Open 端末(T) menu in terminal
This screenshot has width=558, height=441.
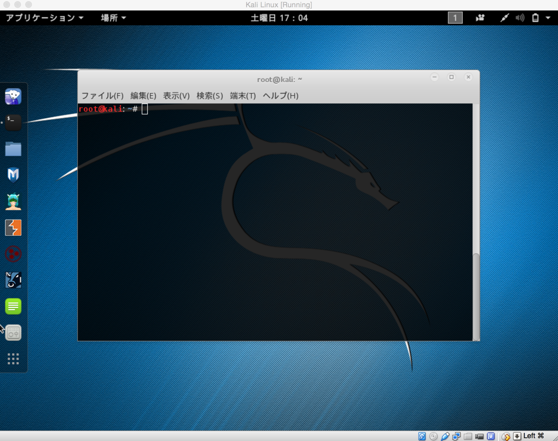pyautogui.click(x=243, y=96)
